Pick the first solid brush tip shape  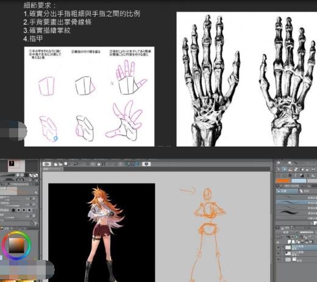click(13, 210)
